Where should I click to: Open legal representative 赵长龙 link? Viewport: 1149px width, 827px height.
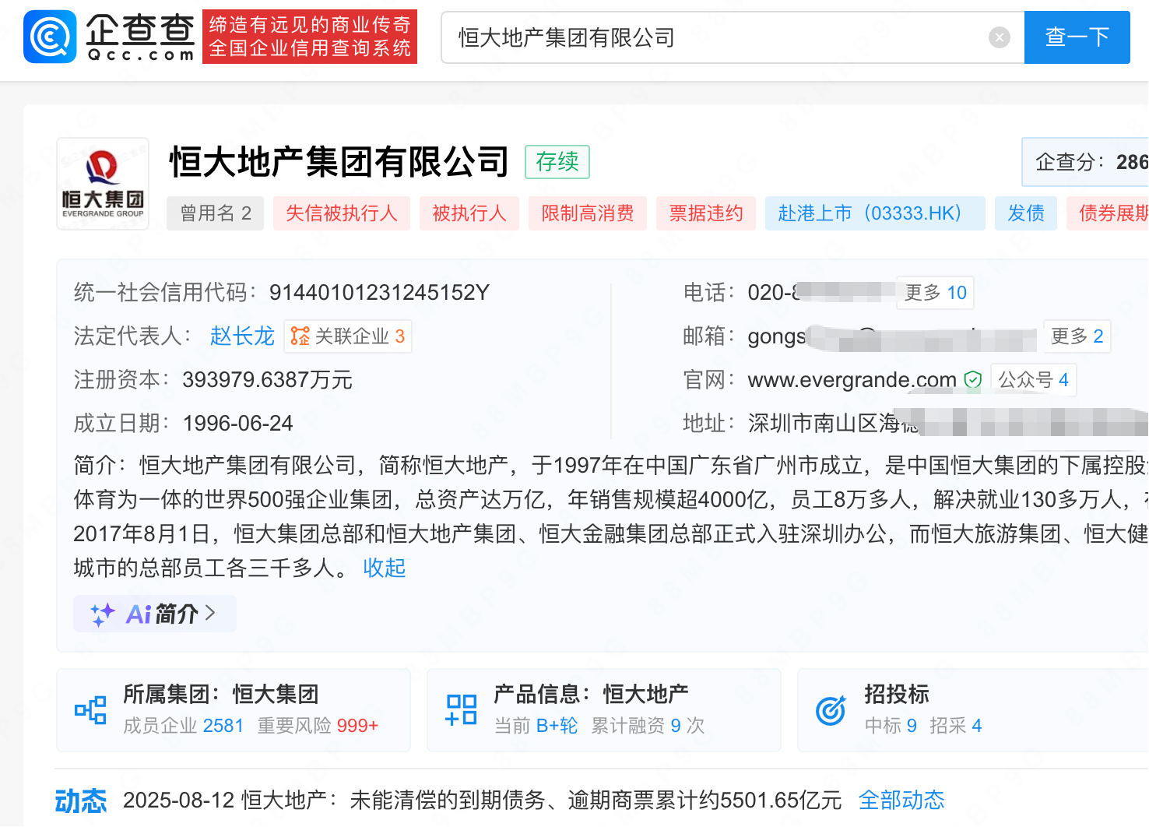(242, 336)
